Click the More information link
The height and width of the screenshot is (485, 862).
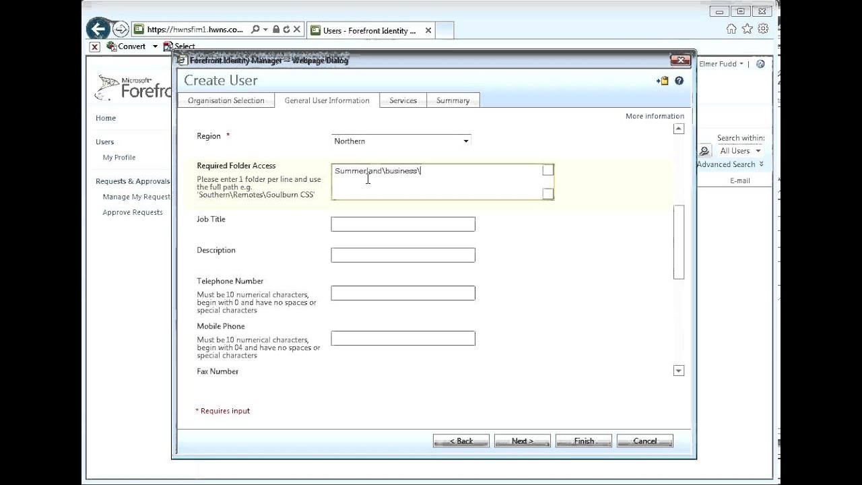[x=655, y=116]
